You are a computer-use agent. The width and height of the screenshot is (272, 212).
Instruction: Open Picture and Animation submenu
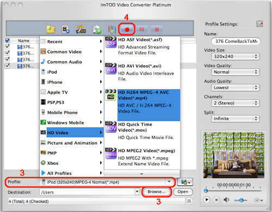tap(72, 143)
